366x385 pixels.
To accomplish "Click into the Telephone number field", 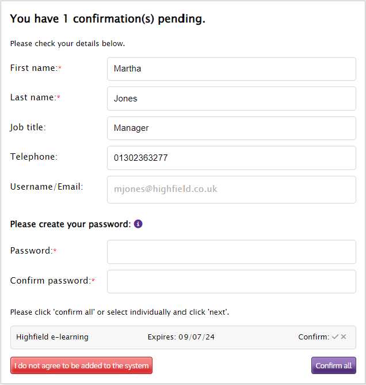I will click(231, 158).
